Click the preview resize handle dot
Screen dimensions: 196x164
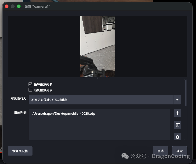[x=97, y=78]
